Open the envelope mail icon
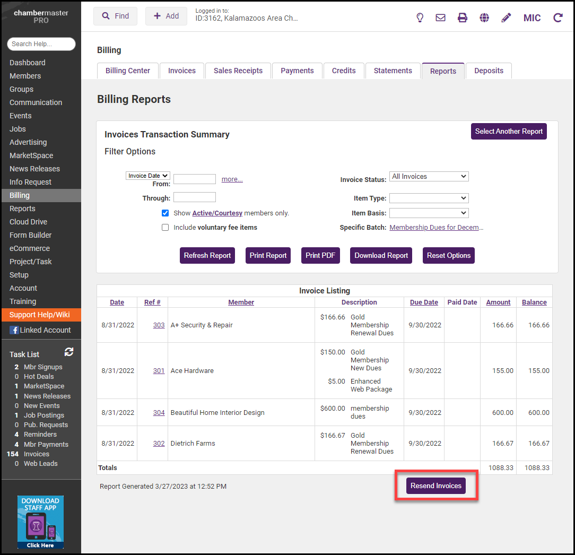575x555 pixels. (440, 18)
